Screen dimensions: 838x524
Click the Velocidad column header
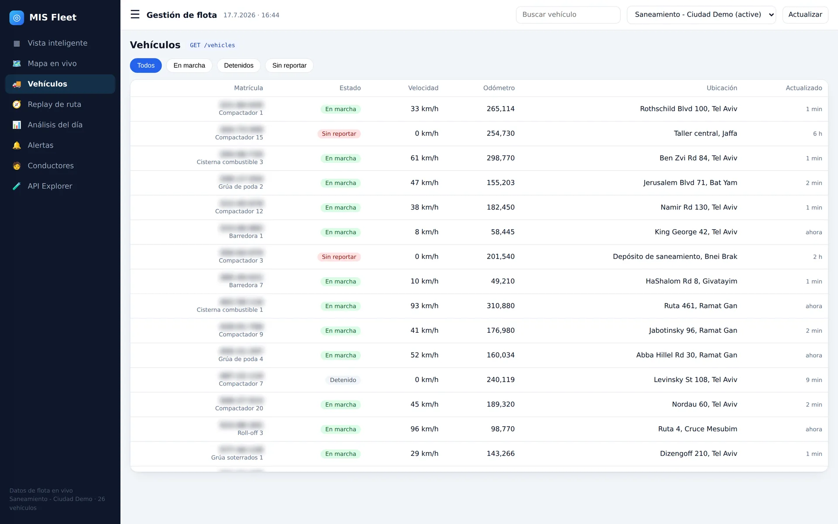423,88
